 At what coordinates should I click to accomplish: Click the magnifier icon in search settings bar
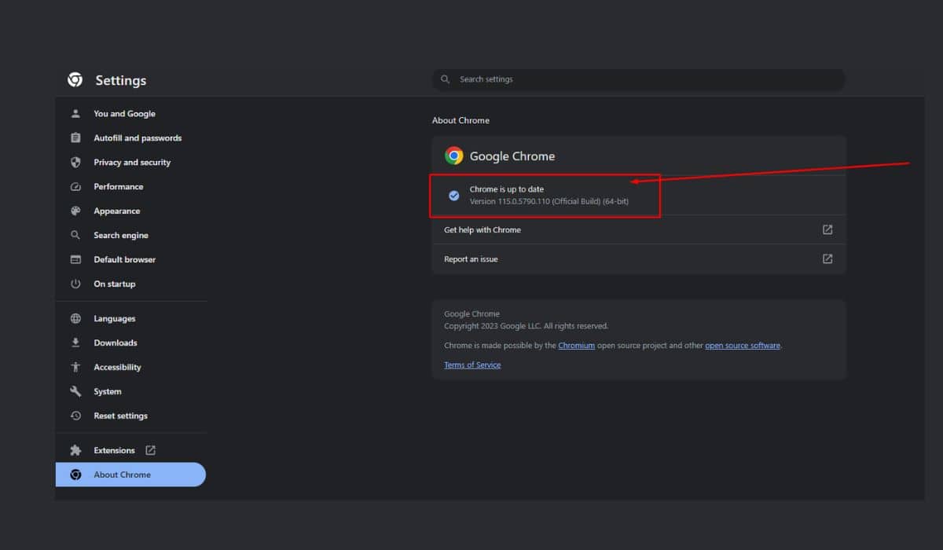click(446, 79)
